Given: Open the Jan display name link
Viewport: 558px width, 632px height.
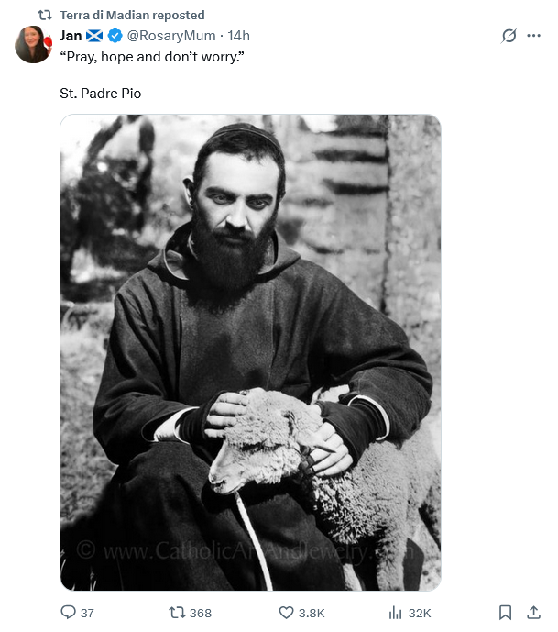Looking at the screenshot, I should pyautogui.click(x=71, y=36).
